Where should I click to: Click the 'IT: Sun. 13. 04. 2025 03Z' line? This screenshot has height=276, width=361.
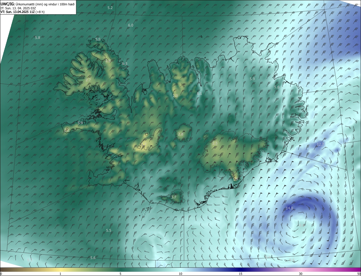tap(17, 8)
